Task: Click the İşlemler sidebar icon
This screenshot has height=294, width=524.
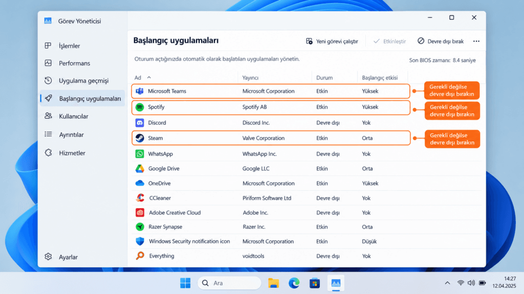Action: (x=48, y=45)
